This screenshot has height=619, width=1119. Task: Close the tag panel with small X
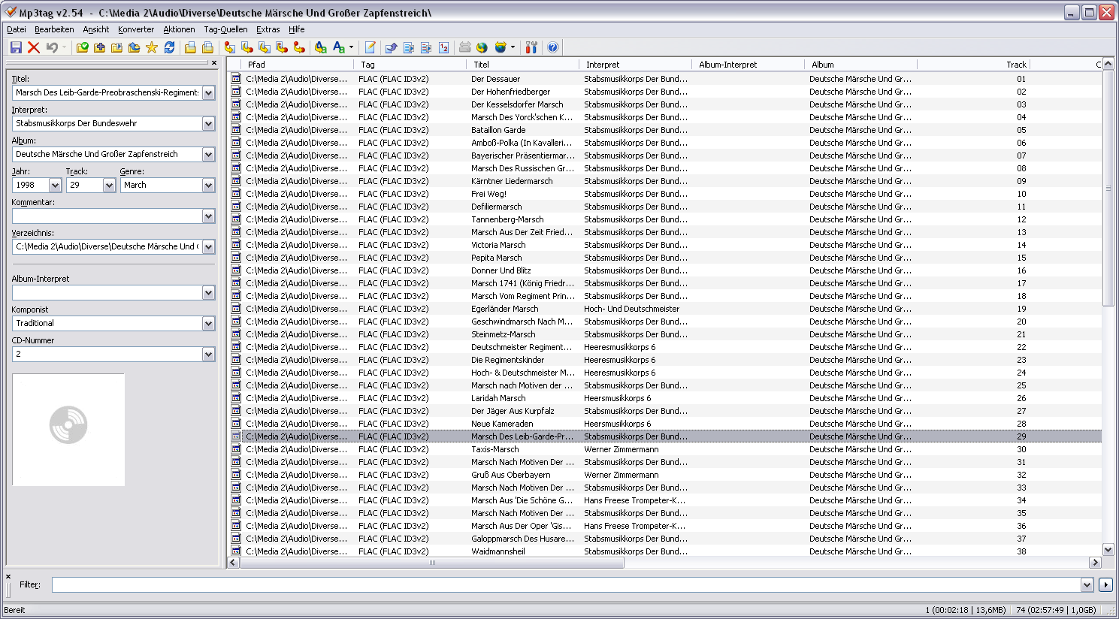click(x=214, y=63)
